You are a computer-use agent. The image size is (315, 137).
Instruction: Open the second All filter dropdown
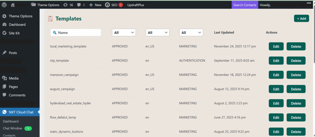pyautogui.click(x=157, y=32)
